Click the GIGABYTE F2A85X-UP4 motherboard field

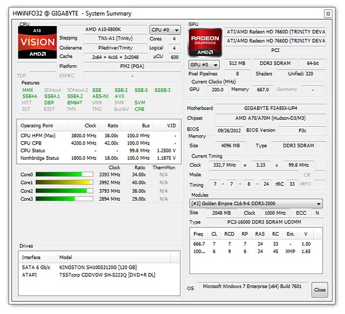271,108
